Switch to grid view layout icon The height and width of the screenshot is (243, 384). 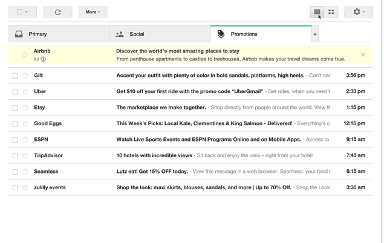(x=331, y=12)
